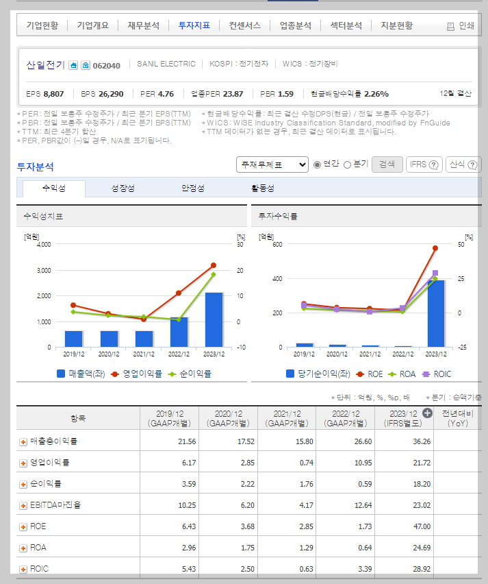The width and height of the screenshot is (488, 584).
Task: Select the 분기 radio button
Action: (x=347, y=165)
